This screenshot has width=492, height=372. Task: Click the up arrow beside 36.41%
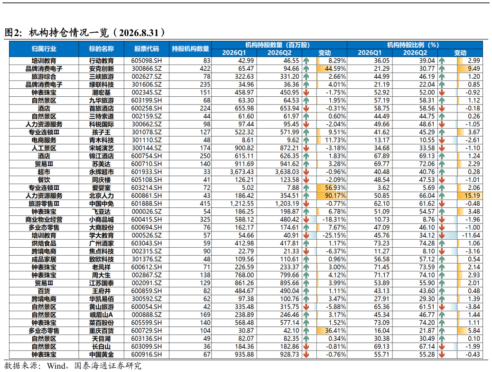click(306, 331)
